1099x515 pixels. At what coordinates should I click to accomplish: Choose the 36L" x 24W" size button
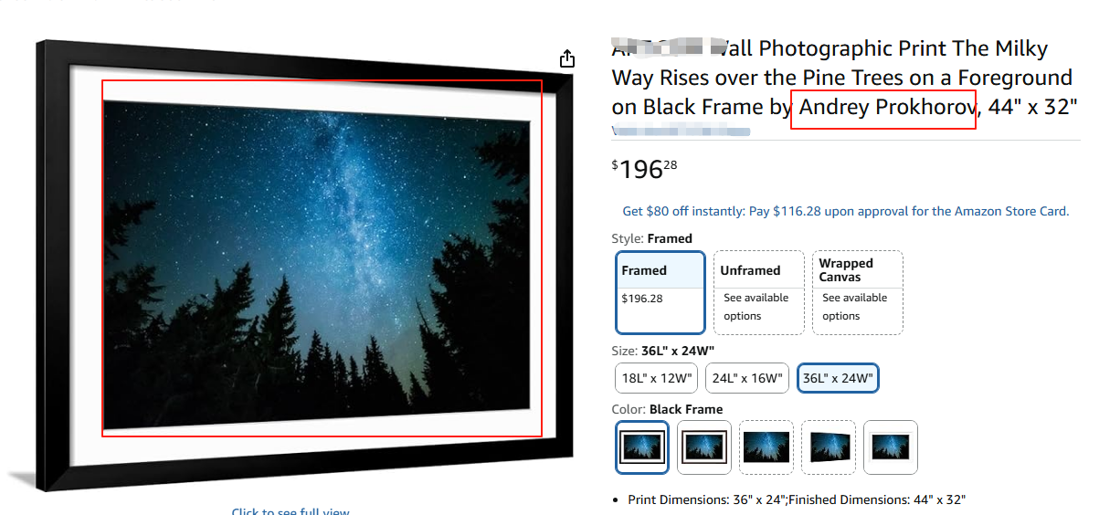(x=839, y=378)
